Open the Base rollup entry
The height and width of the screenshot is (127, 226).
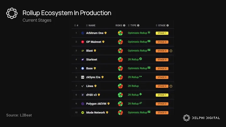89,68
